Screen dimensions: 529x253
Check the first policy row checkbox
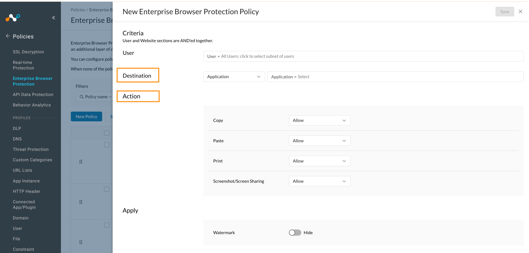pos(107,145)
